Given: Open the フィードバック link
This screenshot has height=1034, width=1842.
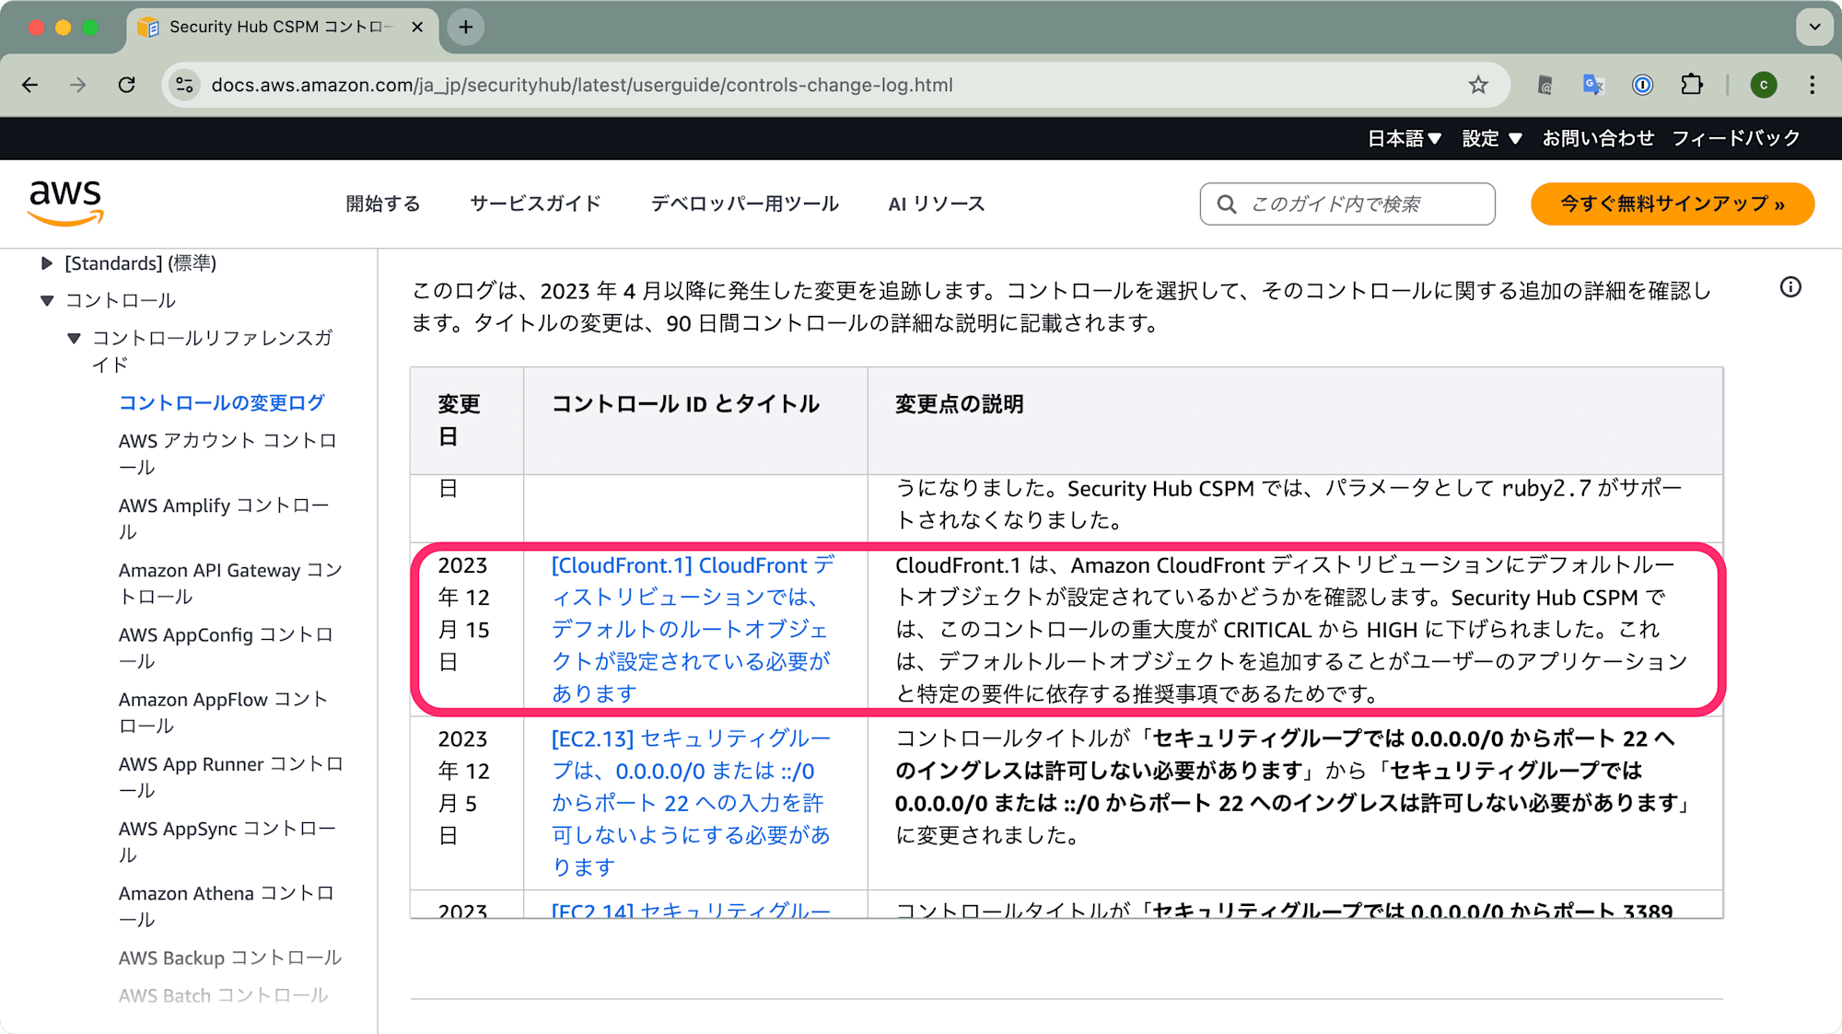Looking at the screenshot, I should click(x=1736, y=138).
